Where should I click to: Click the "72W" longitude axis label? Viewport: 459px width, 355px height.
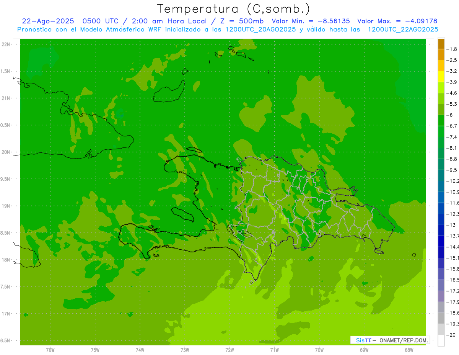(229, 350)
